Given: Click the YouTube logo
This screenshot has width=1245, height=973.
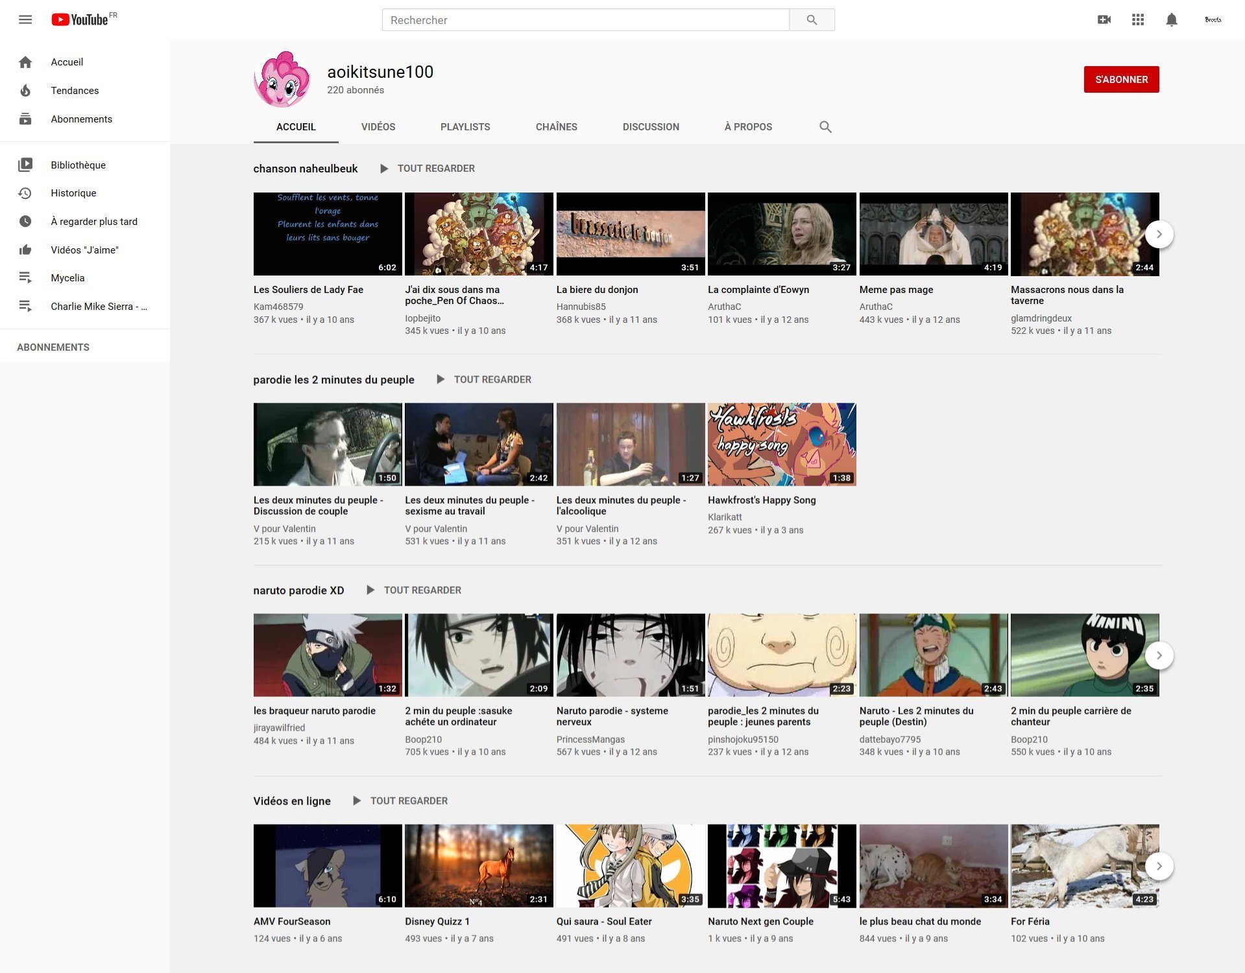Looking at the screenshot, I should (80, 19).
